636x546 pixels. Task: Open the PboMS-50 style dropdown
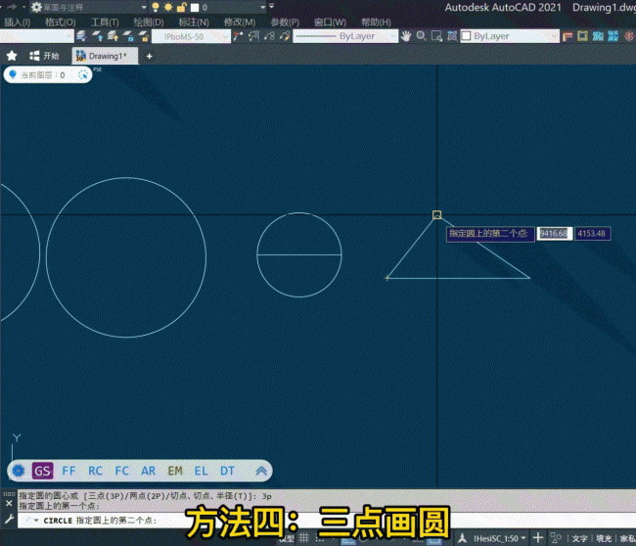pos(191,36)
